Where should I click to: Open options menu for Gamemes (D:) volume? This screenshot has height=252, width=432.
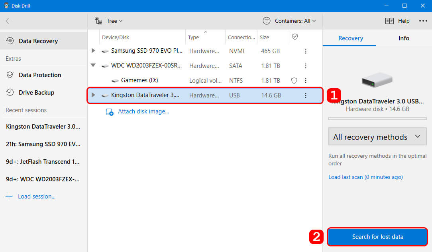[x=306, y=81]
